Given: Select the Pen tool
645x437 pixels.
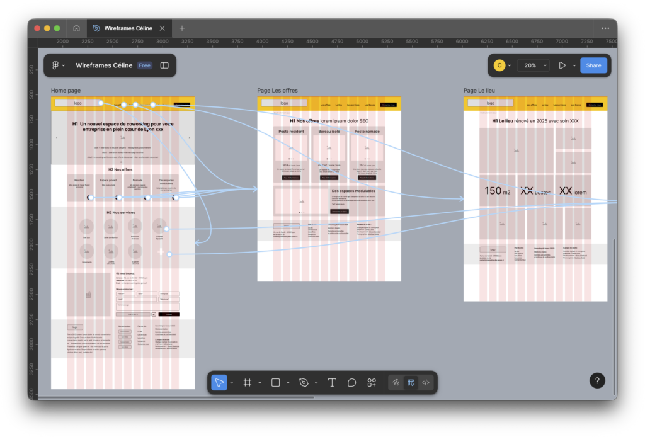Looking at the screenshot, I should pos(304,382).
